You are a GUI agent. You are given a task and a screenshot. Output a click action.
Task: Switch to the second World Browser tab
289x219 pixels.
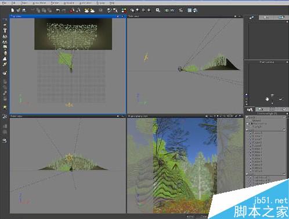261,110
